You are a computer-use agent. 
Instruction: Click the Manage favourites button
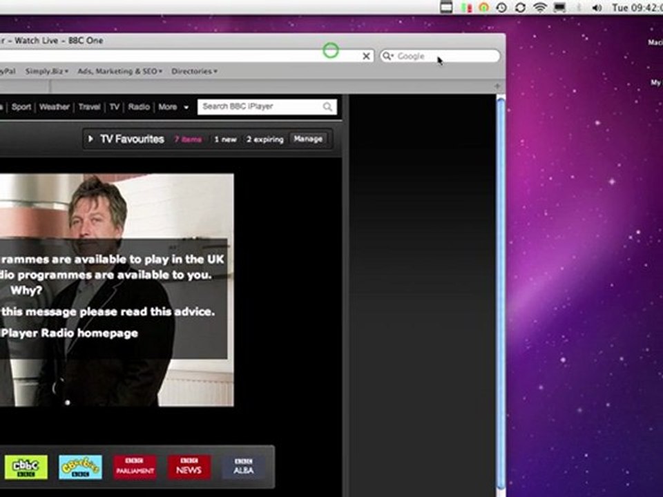(308, 139)
